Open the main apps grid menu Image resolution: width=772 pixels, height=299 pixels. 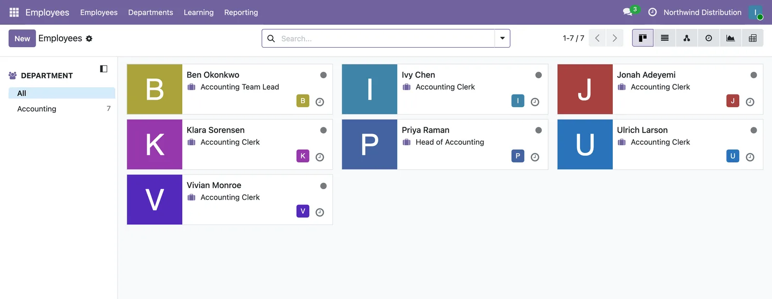14,12
